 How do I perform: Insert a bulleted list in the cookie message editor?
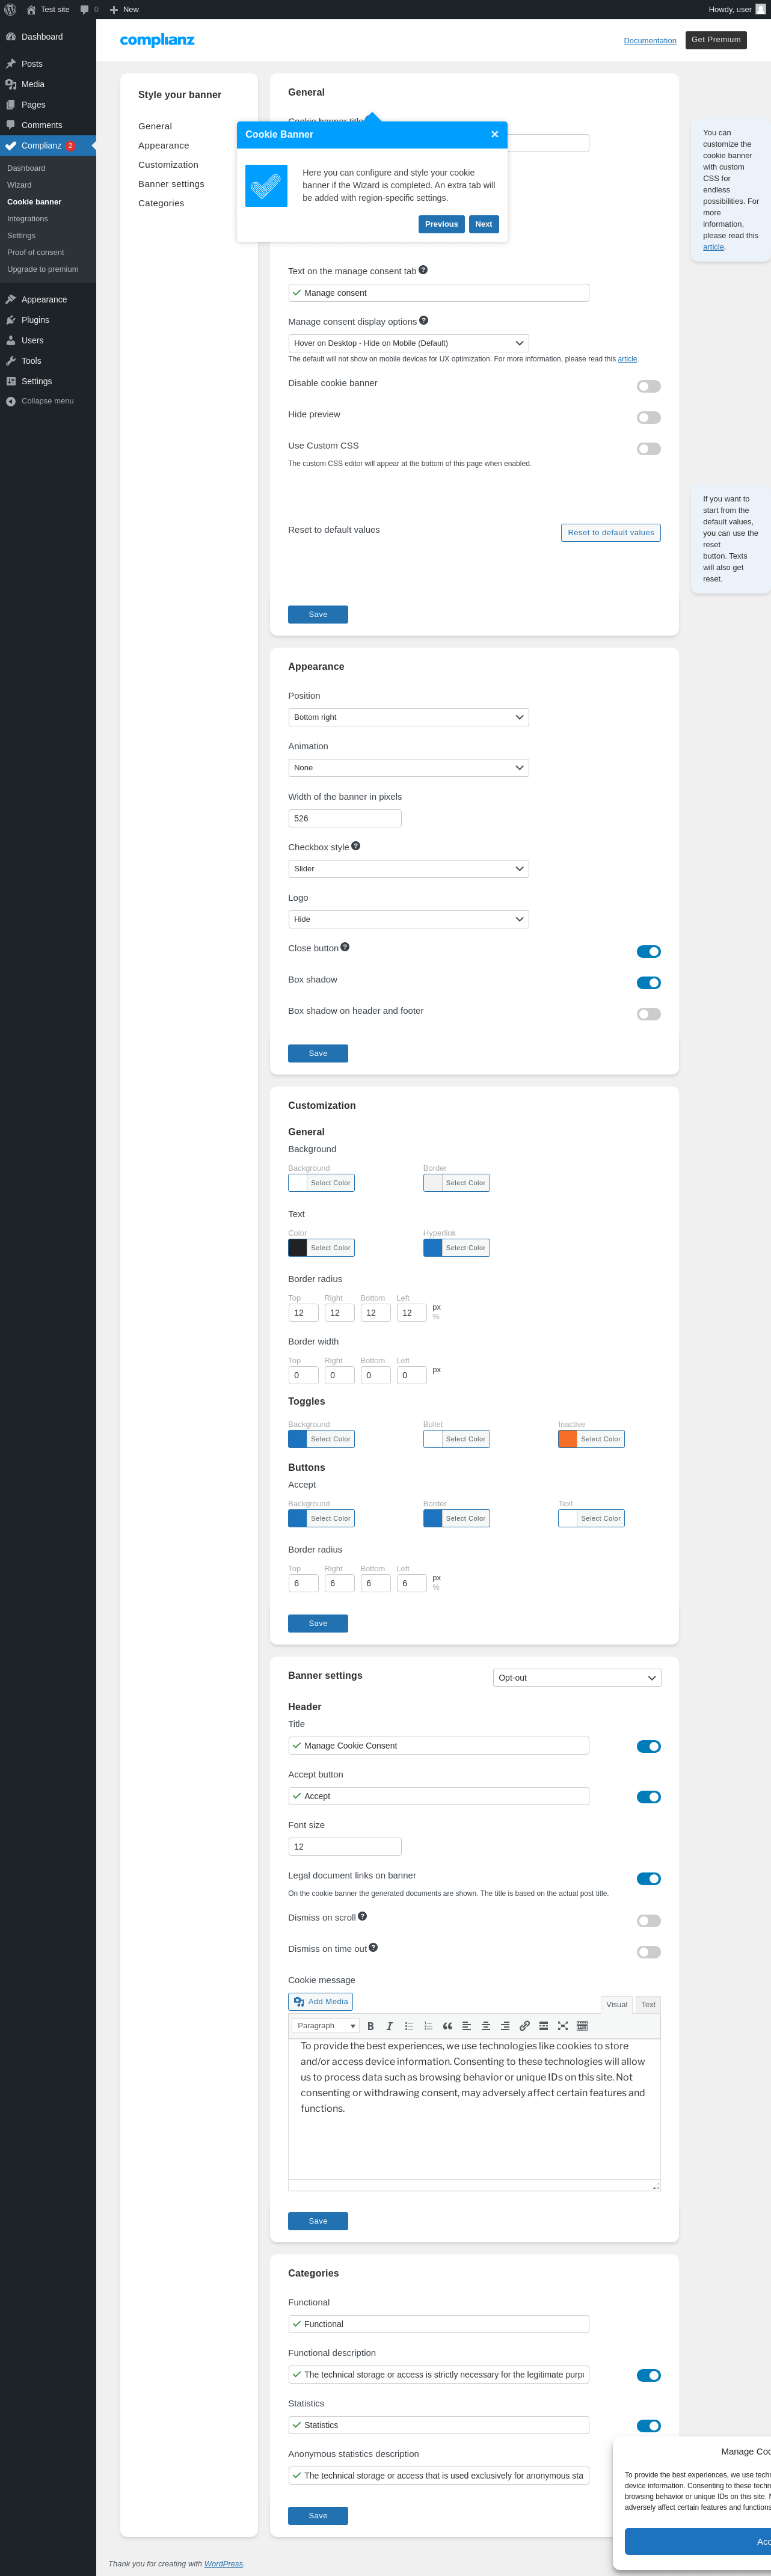(409, 2025)
